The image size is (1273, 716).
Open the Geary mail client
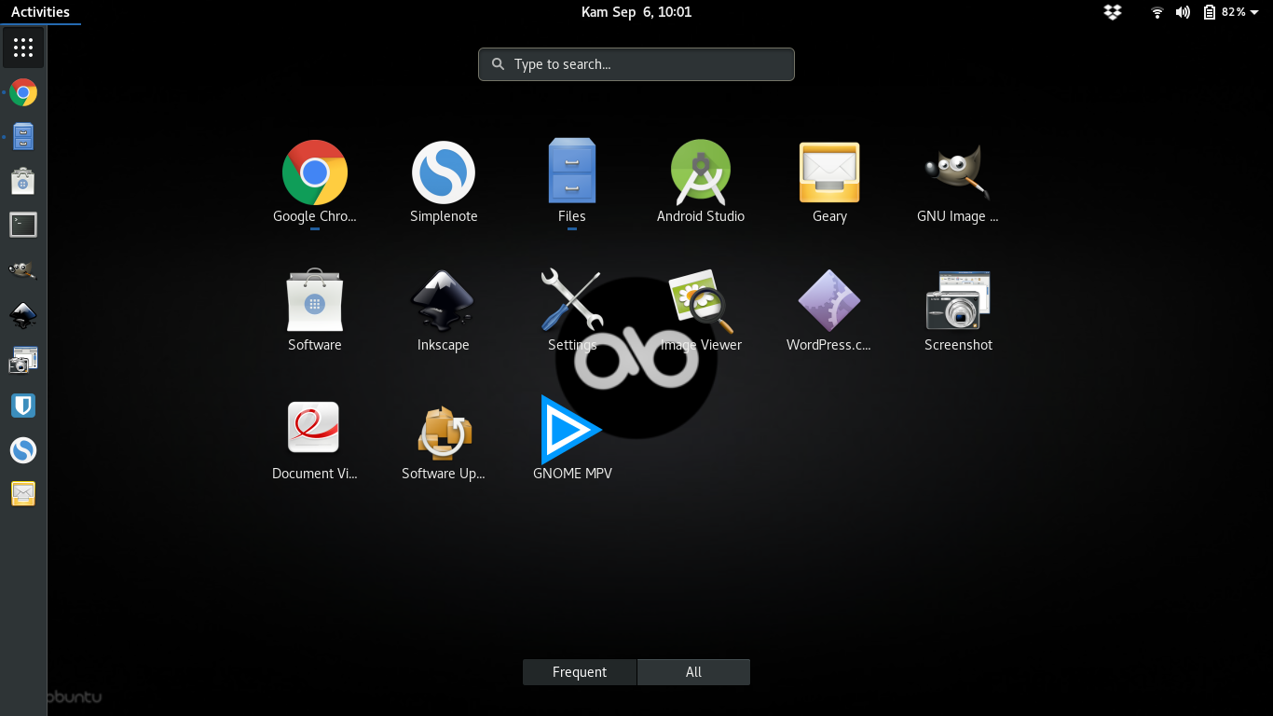click(828, 172)
